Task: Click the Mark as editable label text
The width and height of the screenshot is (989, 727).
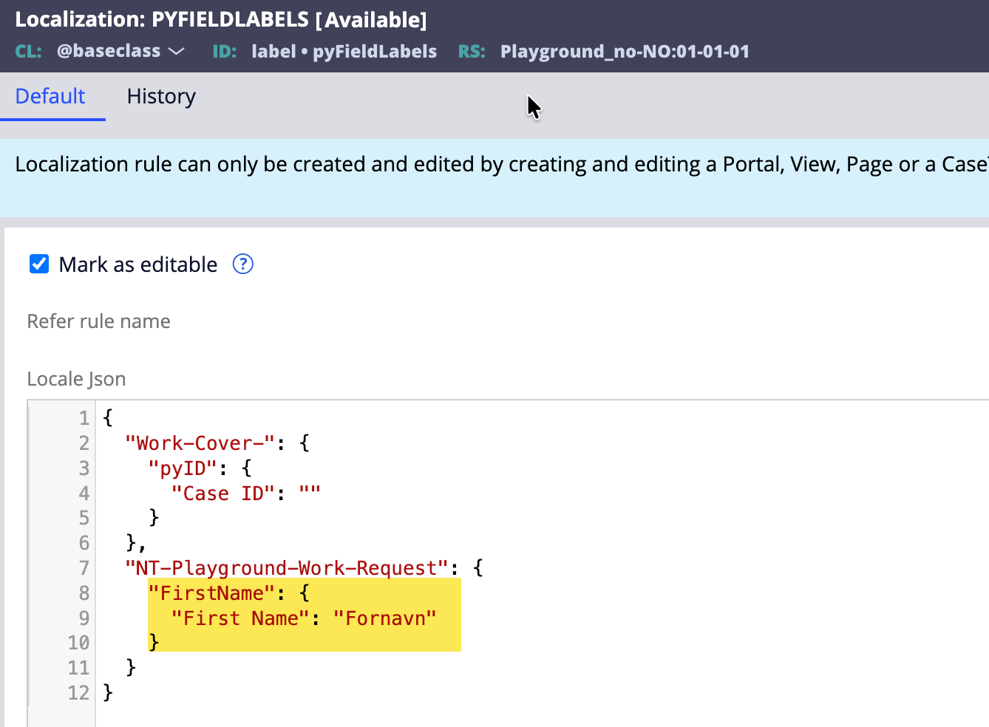Action: (138, 264)
